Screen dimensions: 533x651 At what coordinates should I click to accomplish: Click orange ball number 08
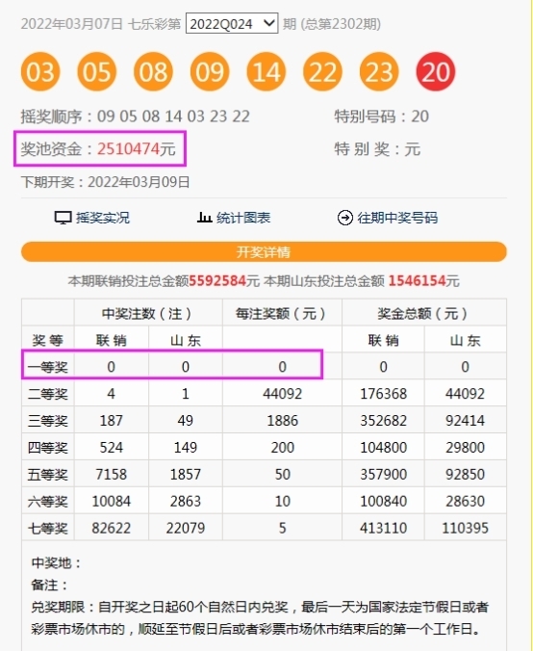click(153, 71)
